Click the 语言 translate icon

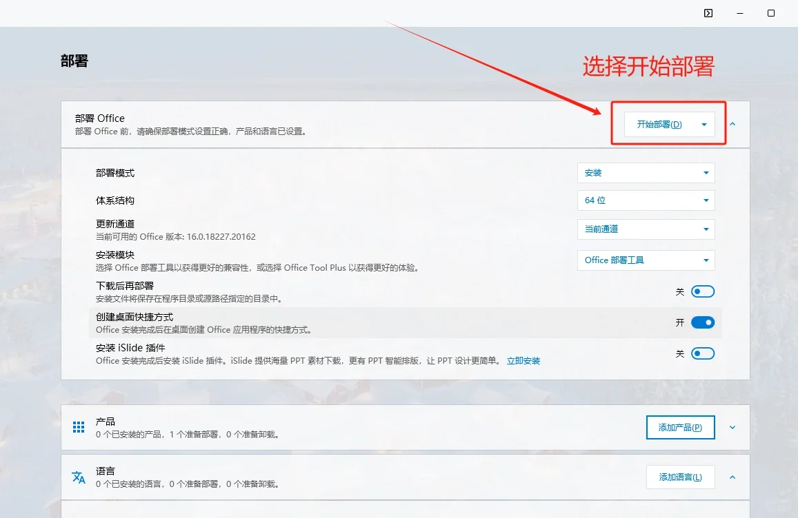(78, 477)
